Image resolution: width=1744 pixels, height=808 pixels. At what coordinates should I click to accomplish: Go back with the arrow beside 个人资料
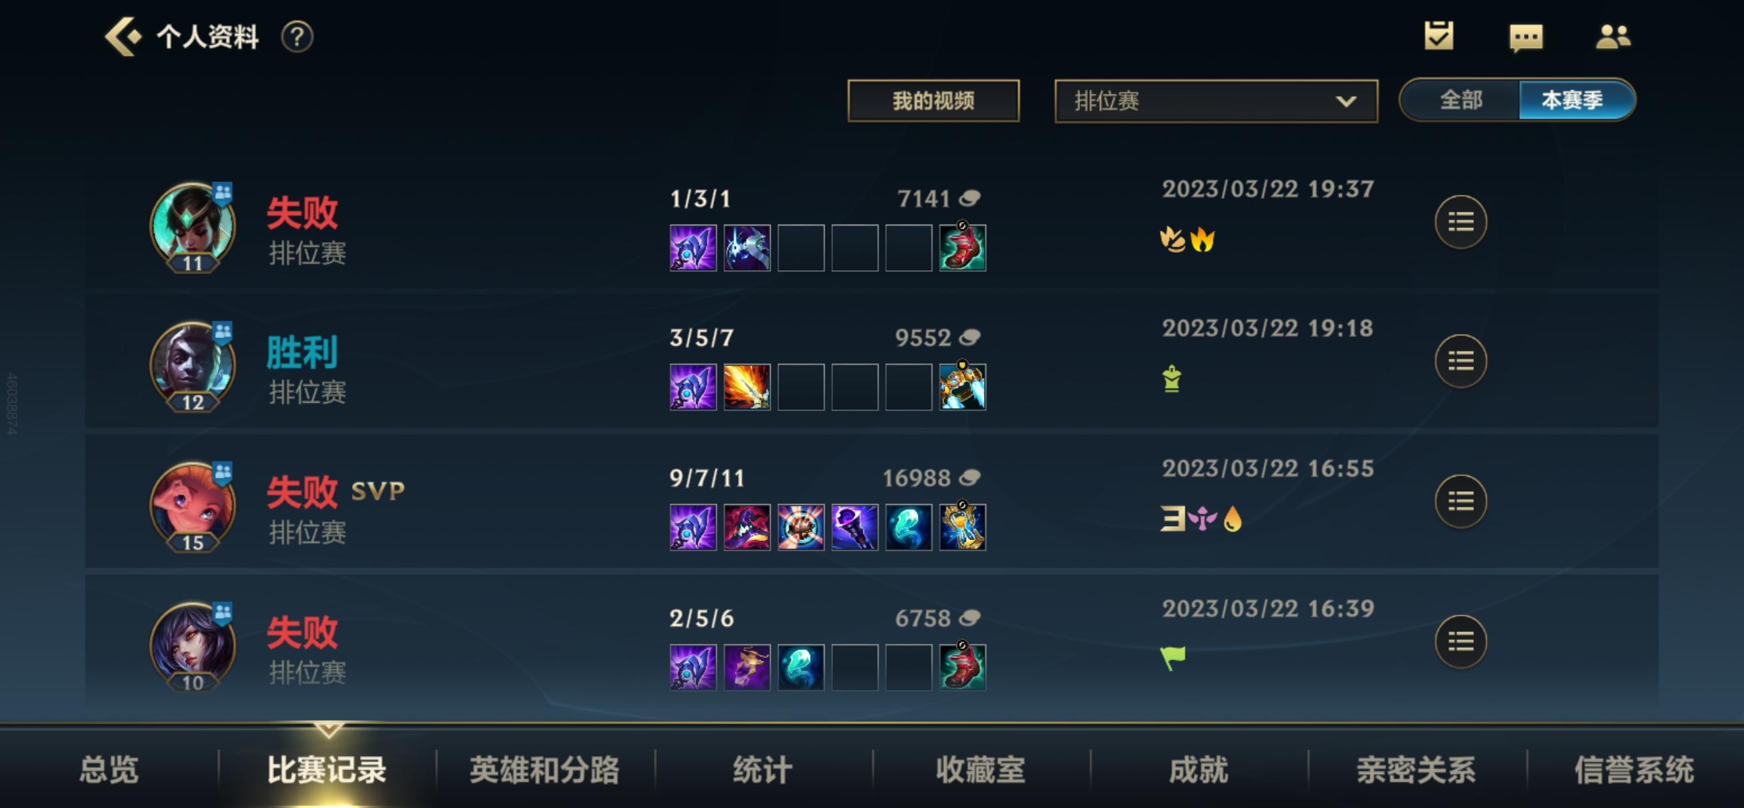(x=123, y=37)
